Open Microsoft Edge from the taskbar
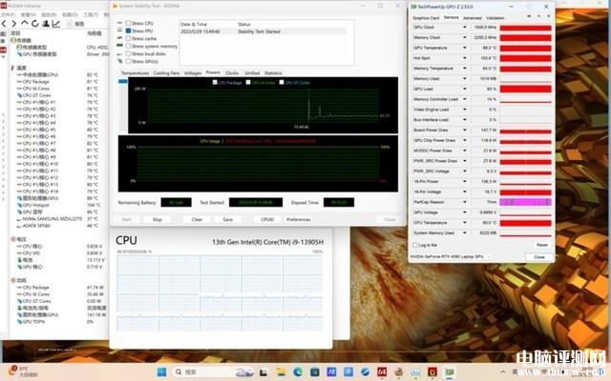611x381 pixels. coord(298,372)
